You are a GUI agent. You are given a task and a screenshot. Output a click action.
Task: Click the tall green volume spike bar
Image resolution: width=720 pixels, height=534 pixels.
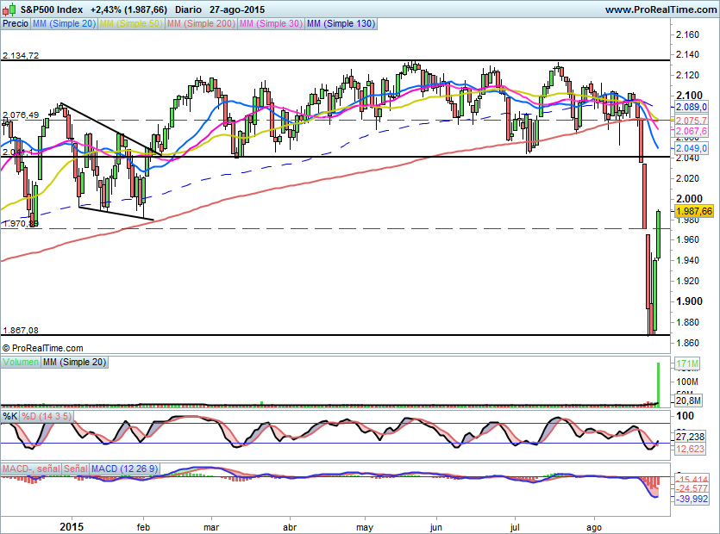659,384
